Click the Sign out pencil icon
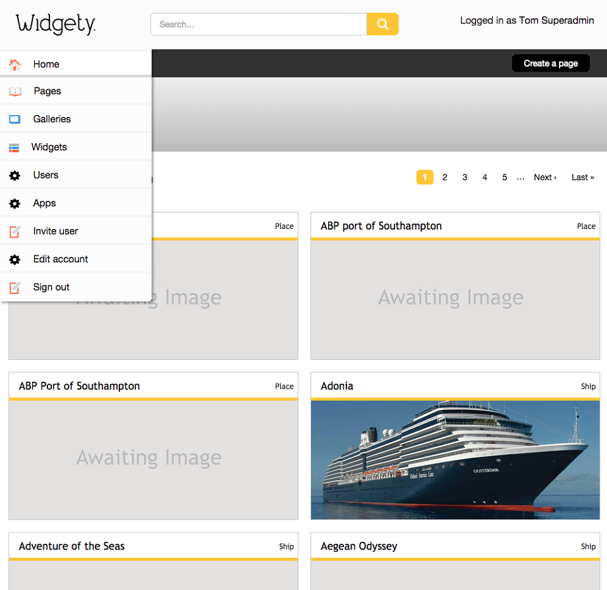The width and height of the screenshot is (607, 590). tap(15, 288)
